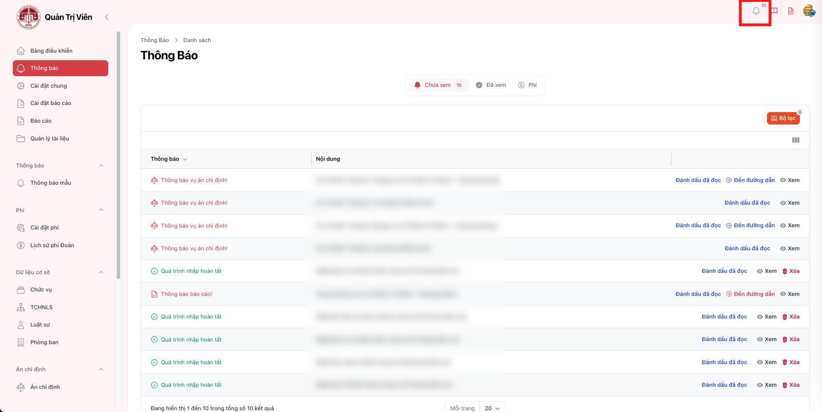Open the user avatar menu
This screenshot has height=412, width=822.
click(809, 11)
